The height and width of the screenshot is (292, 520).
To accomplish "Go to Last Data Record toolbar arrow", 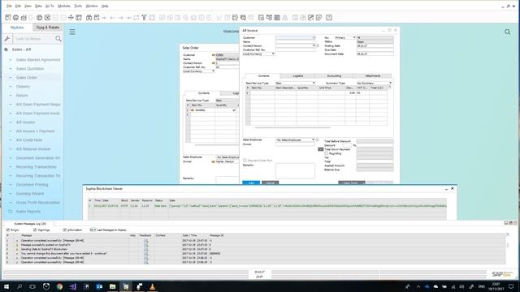I will [128, 18].
